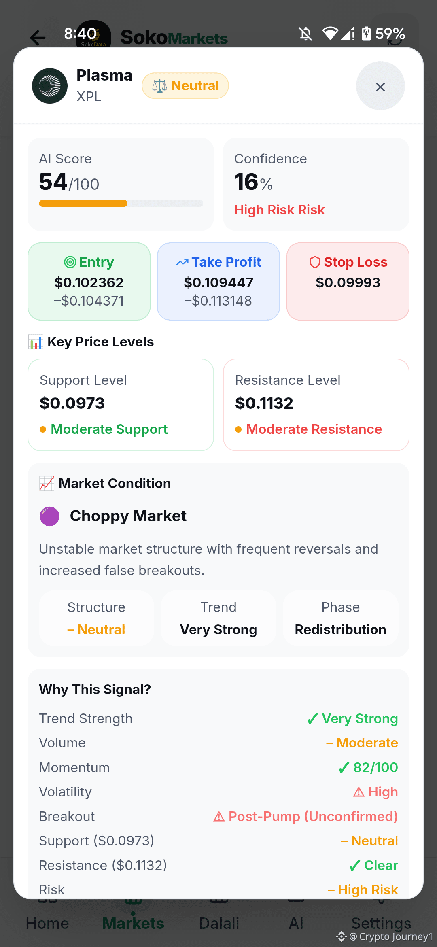Tap the Confidence 16% card
The image size is (437, 947).
pos(316,184)
